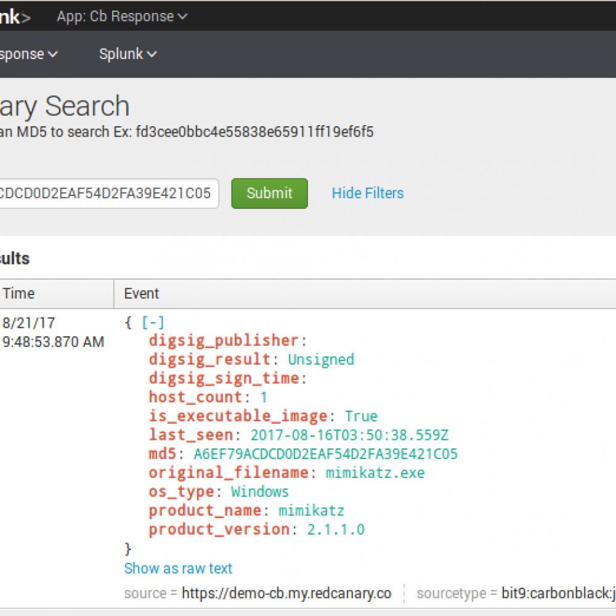
Task: Click the Time column header
Action: click(19, 294)
